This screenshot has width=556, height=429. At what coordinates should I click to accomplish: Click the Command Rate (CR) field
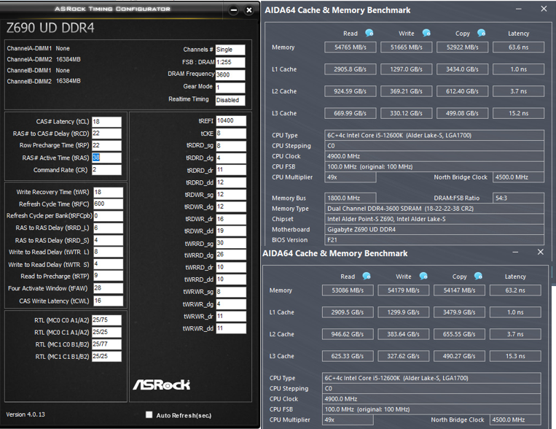point(106,170)
